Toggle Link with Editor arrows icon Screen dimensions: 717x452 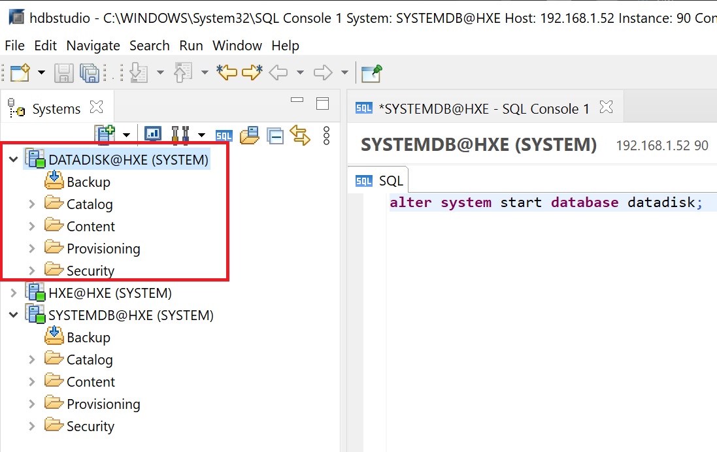[300, 135]
